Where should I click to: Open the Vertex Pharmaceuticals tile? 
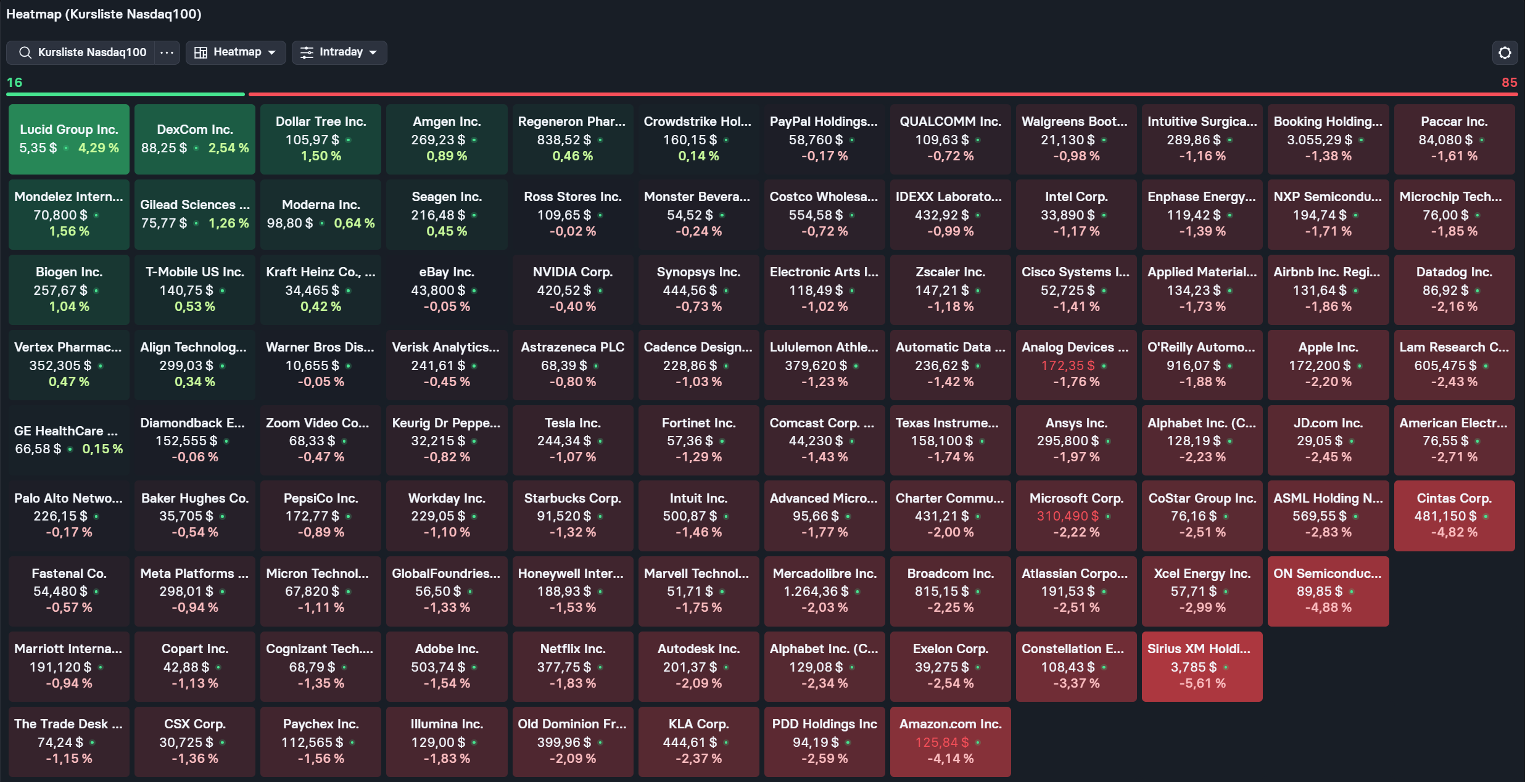(69, 365)
